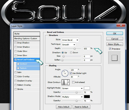Uncheck the Preview checkbox
Image resolution: width=129 pixels, height=110 pixels.
click(110, 49)
